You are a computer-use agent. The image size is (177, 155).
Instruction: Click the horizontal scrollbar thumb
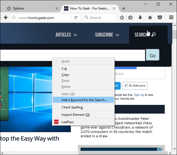123,153
